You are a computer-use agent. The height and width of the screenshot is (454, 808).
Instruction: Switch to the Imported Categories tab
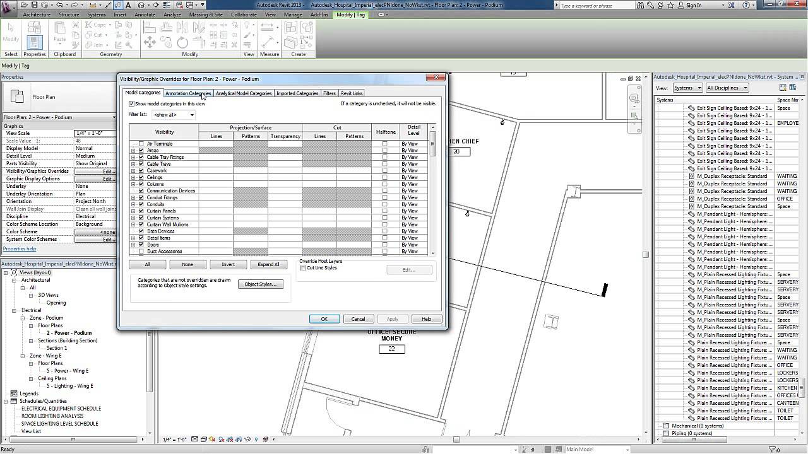297,93
